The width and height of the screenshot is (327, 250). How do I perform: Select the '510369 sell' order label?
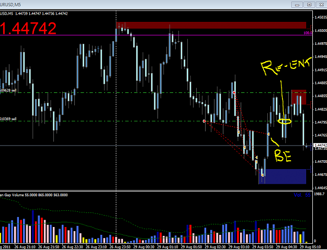tap(8, 119)
